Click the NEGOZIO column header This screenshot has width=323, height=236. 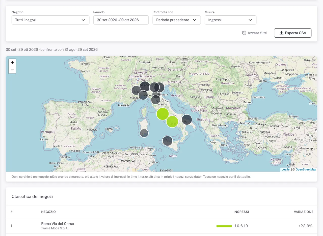(x=48, y=212)
